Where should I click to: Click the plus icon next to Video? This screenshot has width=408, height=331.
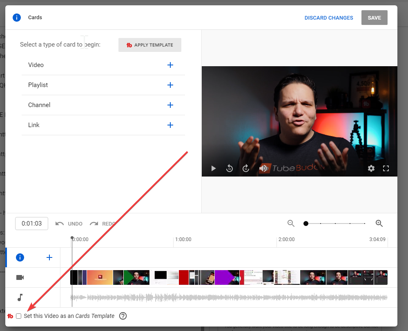170,65
